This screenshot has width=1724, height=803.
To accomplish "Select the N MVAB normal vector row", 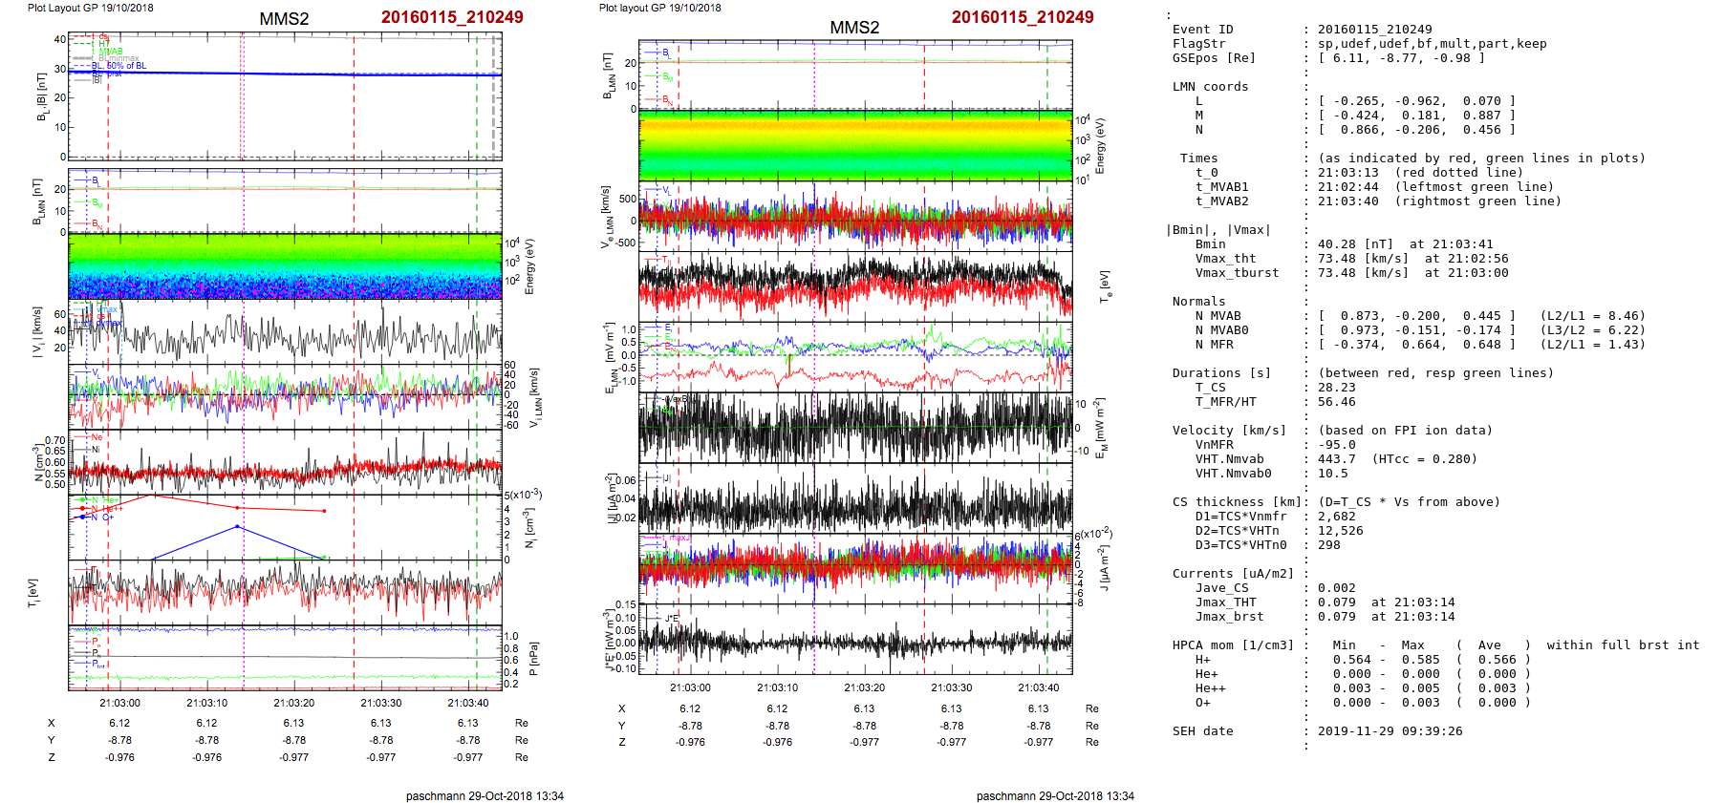I will 1416,316.
